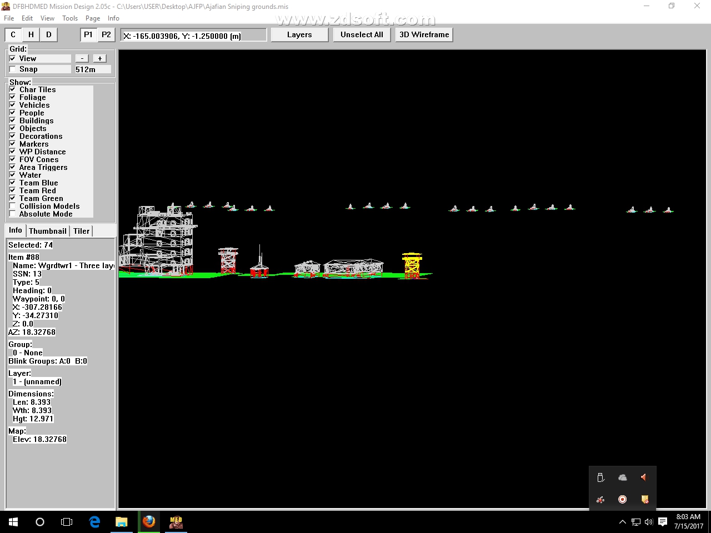Open Cortana search circle
The height and width of the screenshot is (533, 711).
point(40,522)
